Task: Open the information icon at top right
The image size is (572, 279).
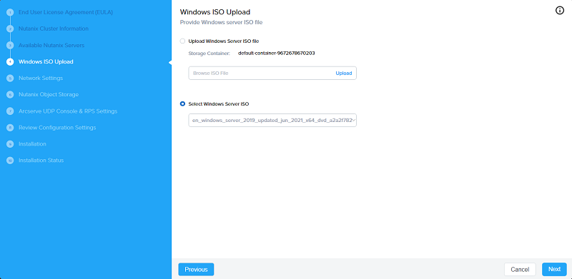Action: point(560,10)
